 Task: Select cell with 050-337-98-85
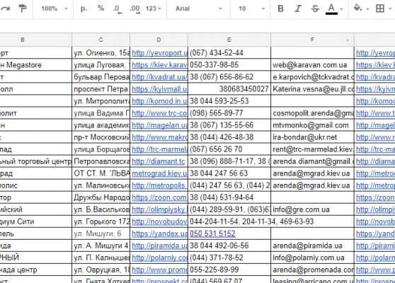point(229,65)
